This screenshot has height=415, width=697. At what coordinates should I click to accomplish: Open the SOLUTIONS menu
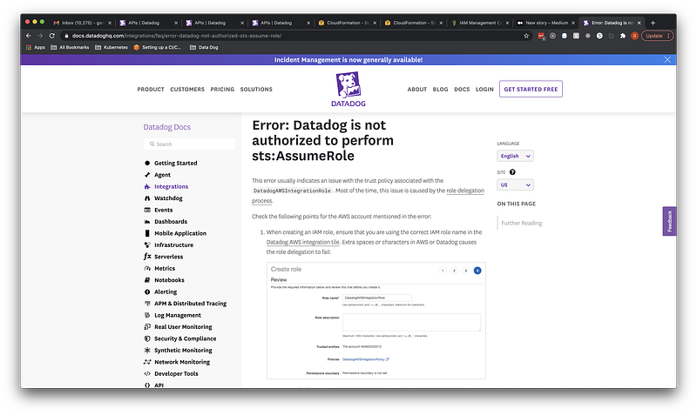256,90
